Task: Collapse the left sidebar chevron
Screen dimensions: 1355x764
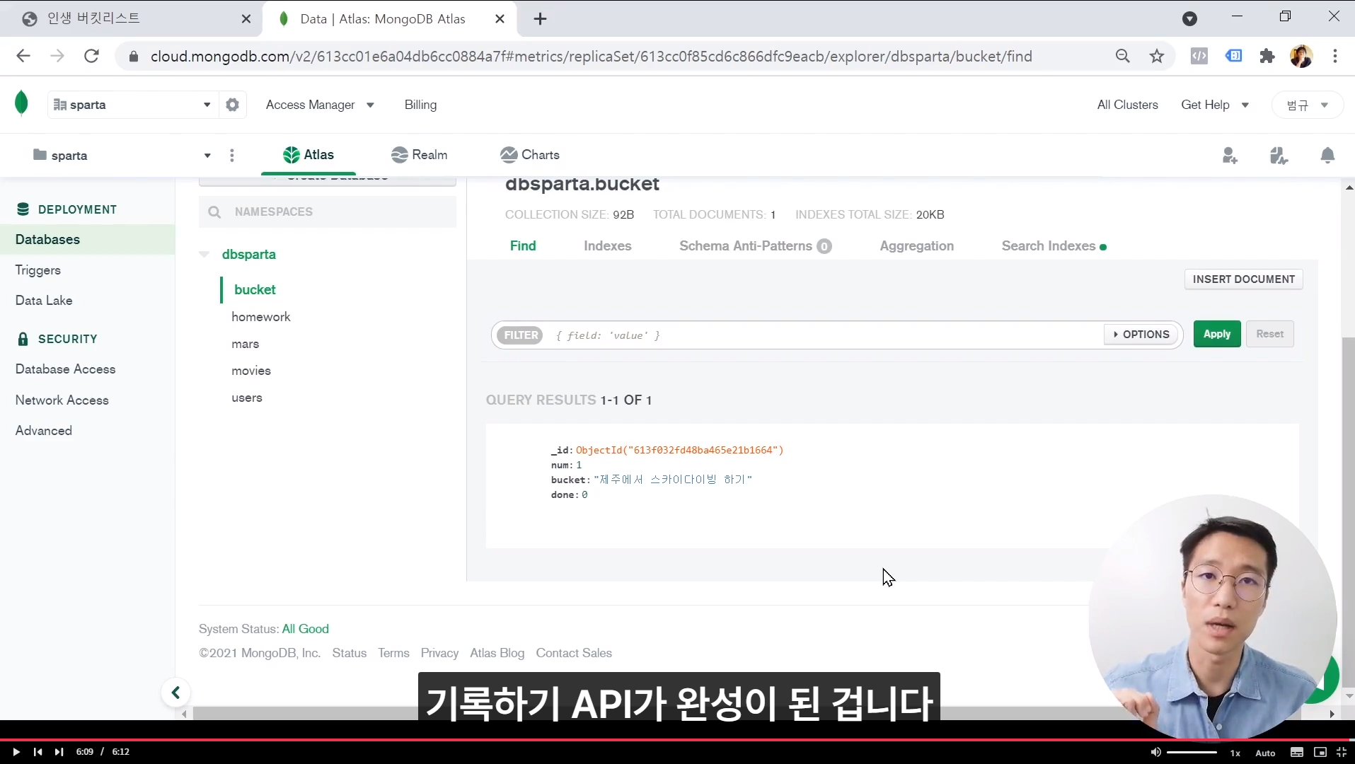Action: point(176,693)
